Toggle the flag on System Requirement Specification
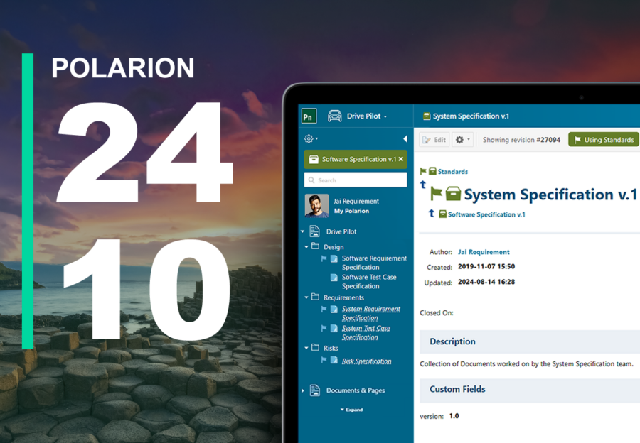Image resolution: width=640 pixels, height=443 pixels. (x=323, y=310)
